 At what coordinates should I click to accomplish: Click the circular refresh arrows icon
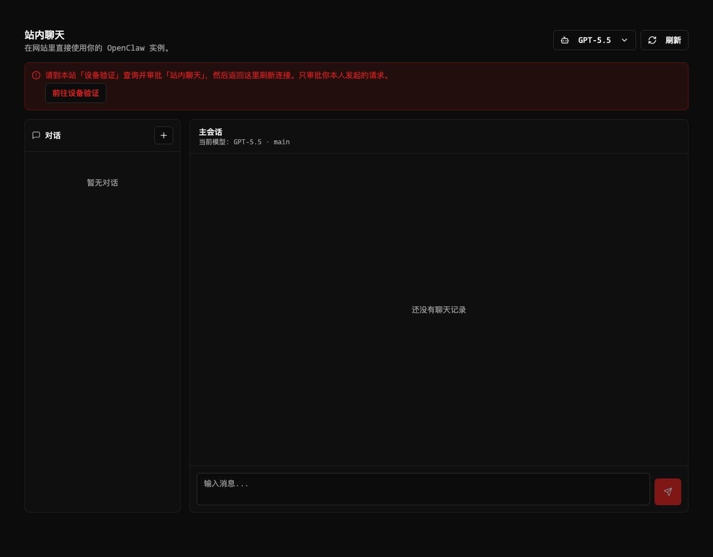pyautogui.click(x=652, y=40)
